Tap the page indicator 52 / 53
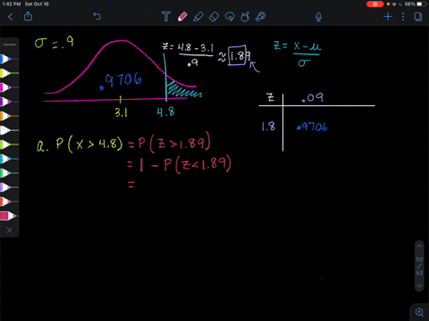Screen dimensions: 429x321 (419, 266)
